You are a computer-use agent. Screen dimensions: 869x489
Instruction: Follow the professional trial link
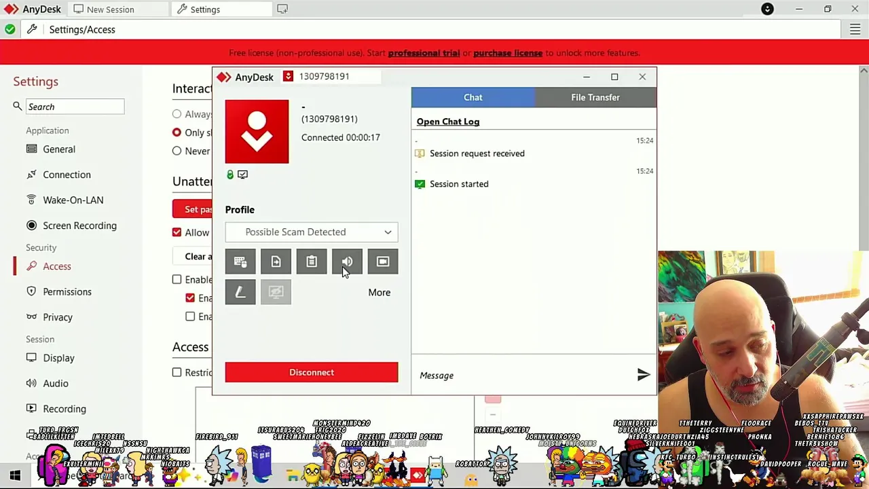pyautogui.click(x=424, y=53)
